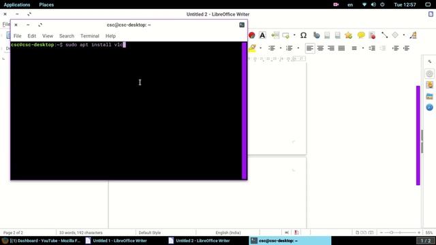Viewport: 436px width, 245px height.
Task: Open the Places menu in the top panel
Action: coord(46,5)
